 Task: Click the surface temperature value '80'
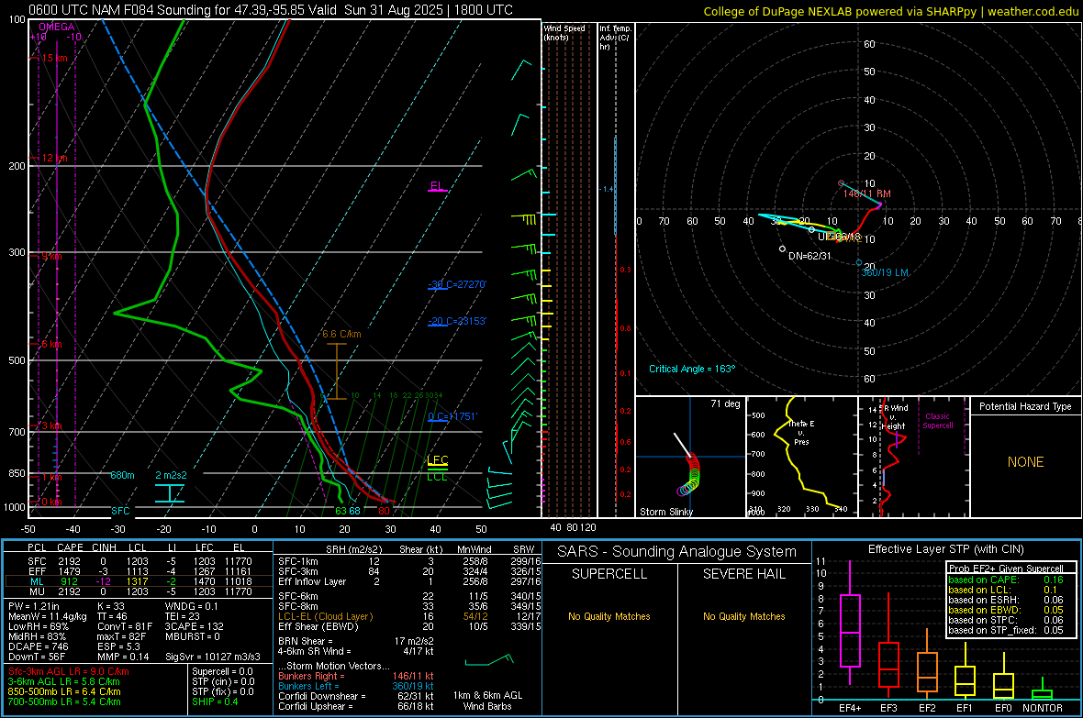tap(384, 511)
